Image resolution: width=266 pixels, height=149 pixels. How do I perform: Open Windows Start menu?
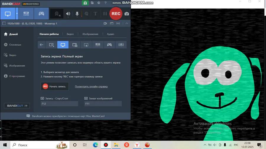(x=5, y=145)
